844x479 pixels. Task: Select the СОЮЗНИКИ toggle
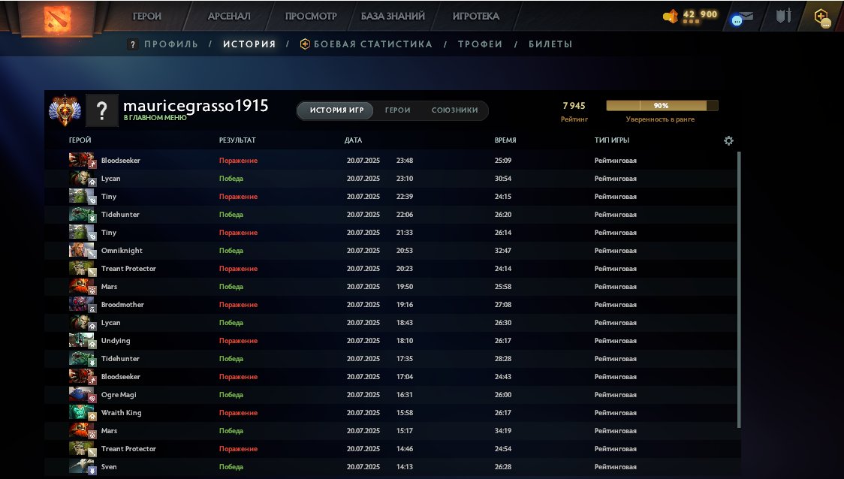(455, 110)
